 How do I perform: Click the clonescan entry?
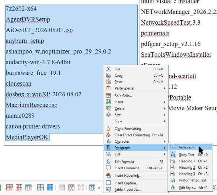tap(19, 83)
